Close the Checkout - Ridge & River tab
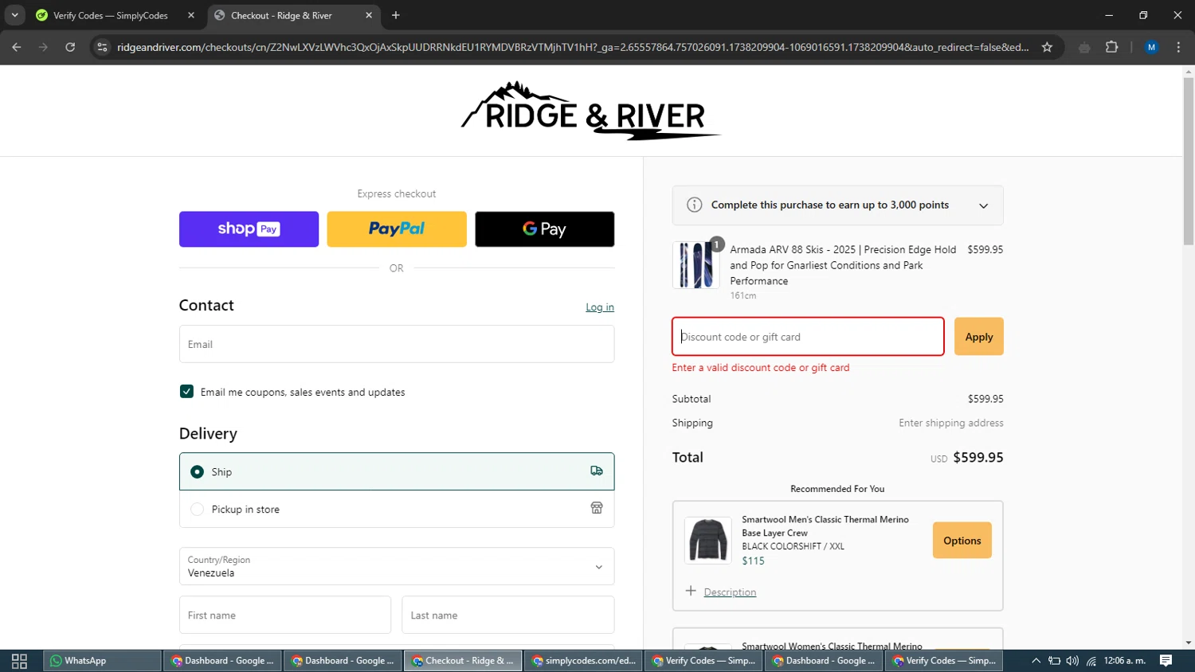1195x672 pixels. (x=369, y=15)
